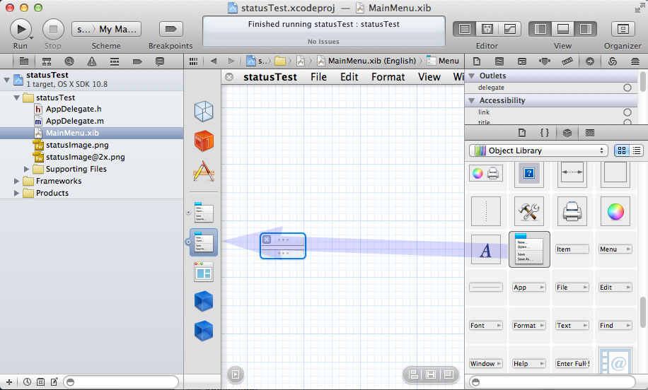Select the hammer and wrench object
This screenshot has height=390, width=648.
click(529, 212)
